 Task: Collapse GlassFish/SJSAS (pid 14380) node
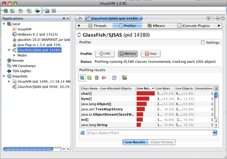point(9,50)
